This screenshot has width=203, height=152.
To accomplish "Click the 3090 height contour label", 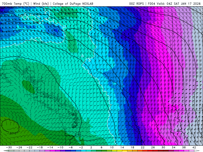I will [x=36, y=23].
